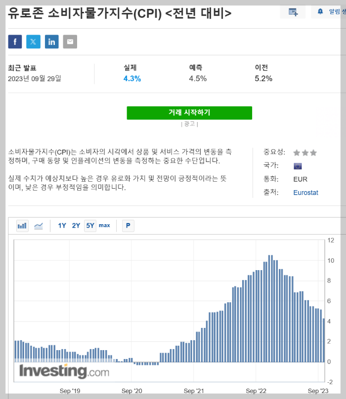Share page on X (Twitter)
Image resolution: width=346 pixels, height=399 pixels.
pyautogui.click(x=34, y=42)
